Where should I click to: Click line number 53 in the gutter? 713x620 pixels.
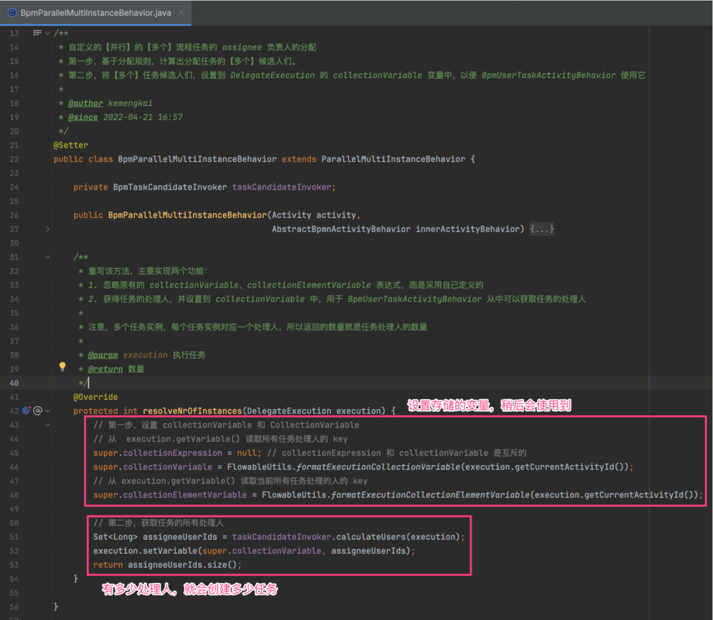[15, 565]
